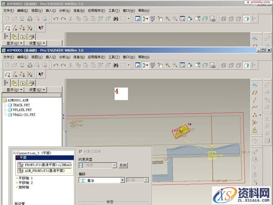Click the 反向 button
Screen dimensions: 273x205
point(123,165)
